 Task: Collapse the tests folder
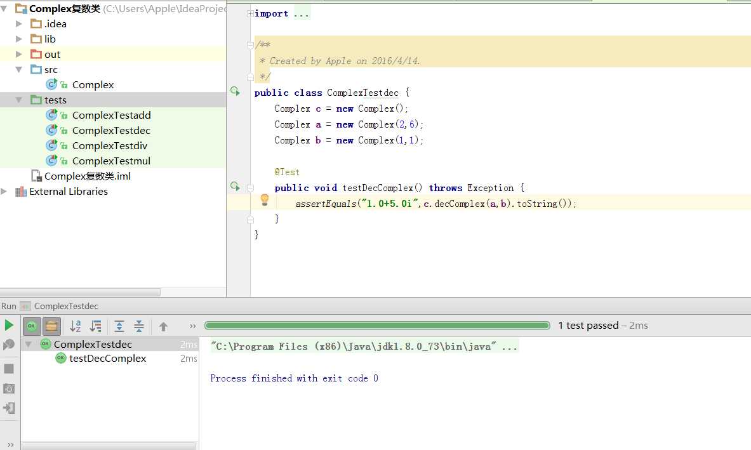click(18, 100)
